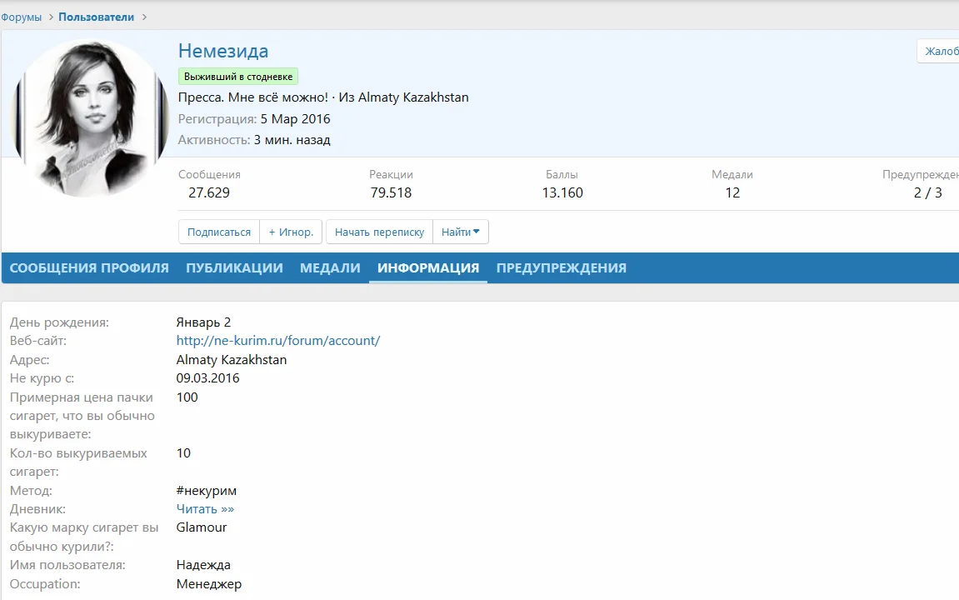Subscribe using the Подписаться button
The image size is (959, 600).
tap(219, 232)
